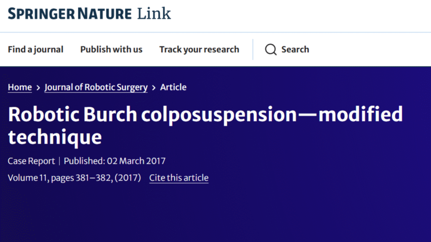Viewport: 431px width, 242px height.
Task: Go to the Home breadcrumb link
Action: point(20,87)
